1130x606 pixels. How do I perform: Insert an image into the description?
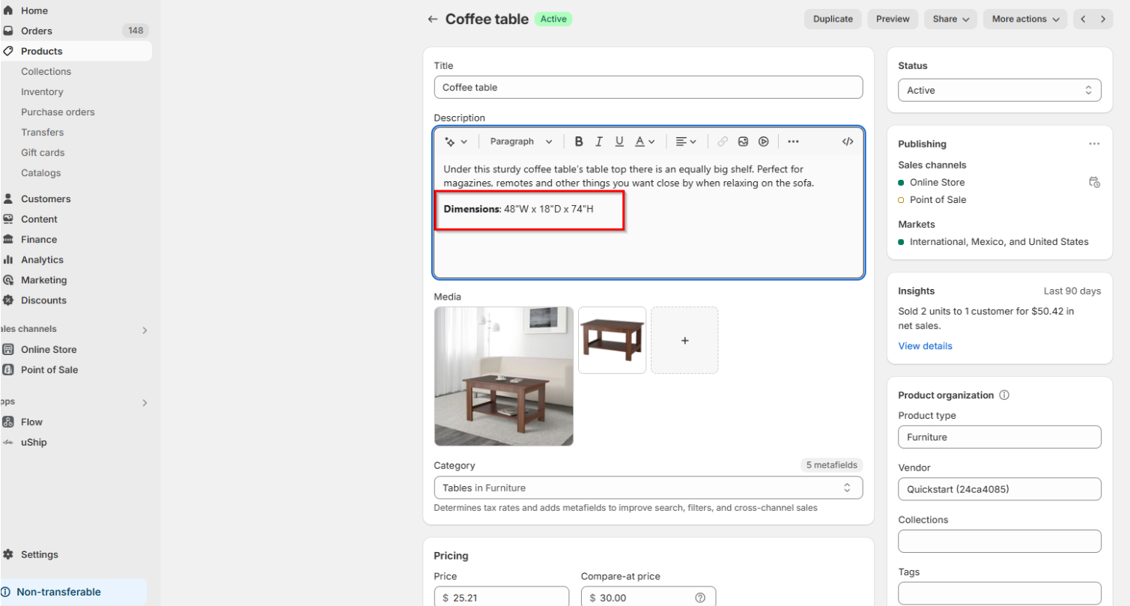743,141
